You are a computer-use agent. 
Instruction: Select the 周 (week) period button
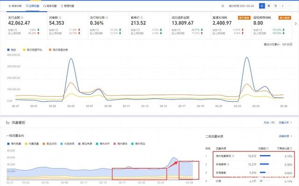[269, 6]
